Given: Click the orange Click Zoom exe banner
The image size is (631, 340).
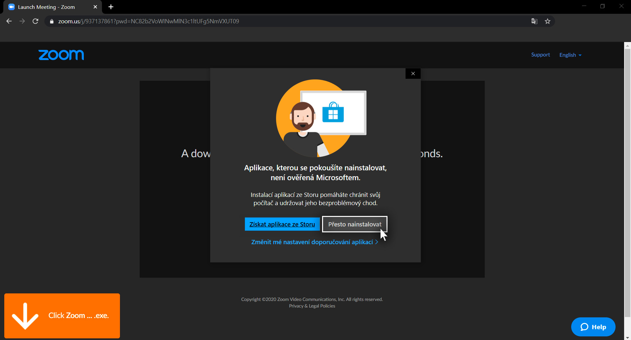Looking at the screenshot, I should coord(62,316).
